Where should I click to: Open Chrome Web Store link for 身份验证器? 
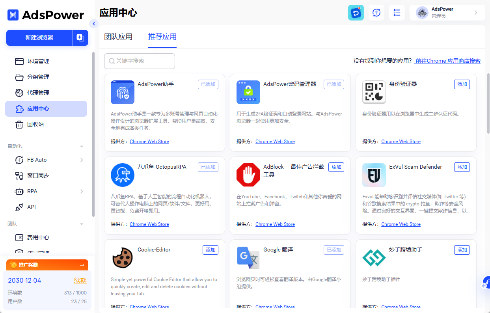tap(401, 142)
